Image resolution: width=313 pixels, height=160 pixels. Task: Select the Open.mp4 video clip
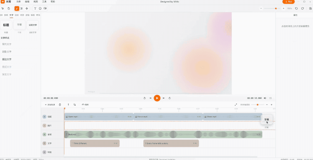tap(99, 117)
